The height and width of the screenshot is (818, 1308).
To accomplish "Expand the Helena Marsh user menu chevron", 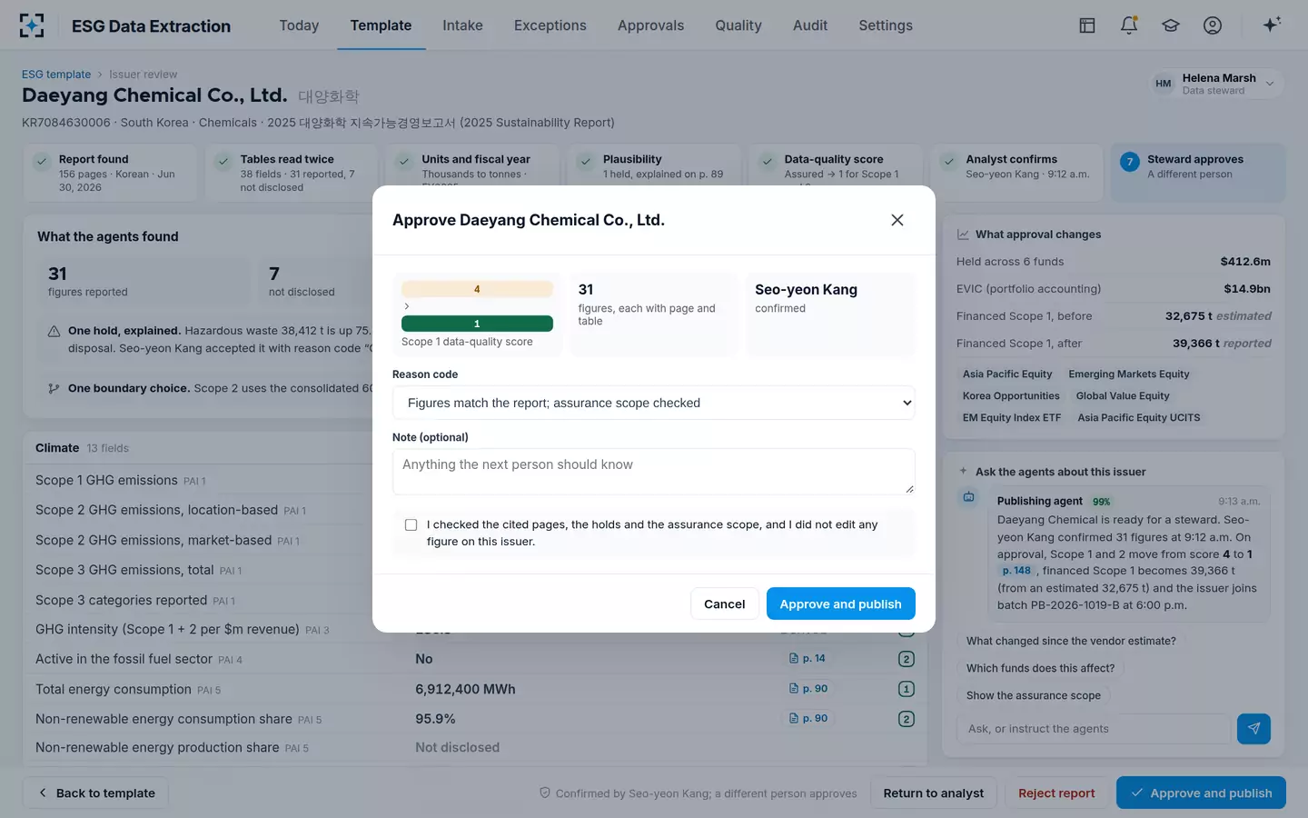I will (x=1270, y=84).
